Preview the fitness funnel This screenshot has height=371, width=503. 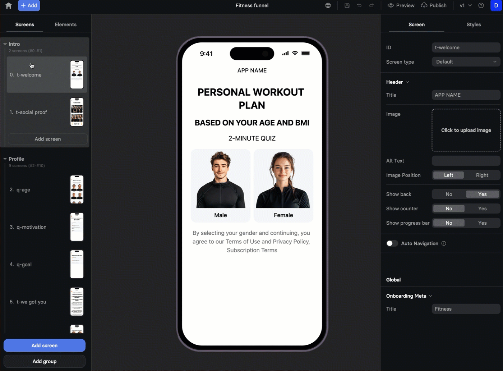[x=401, y=5]
